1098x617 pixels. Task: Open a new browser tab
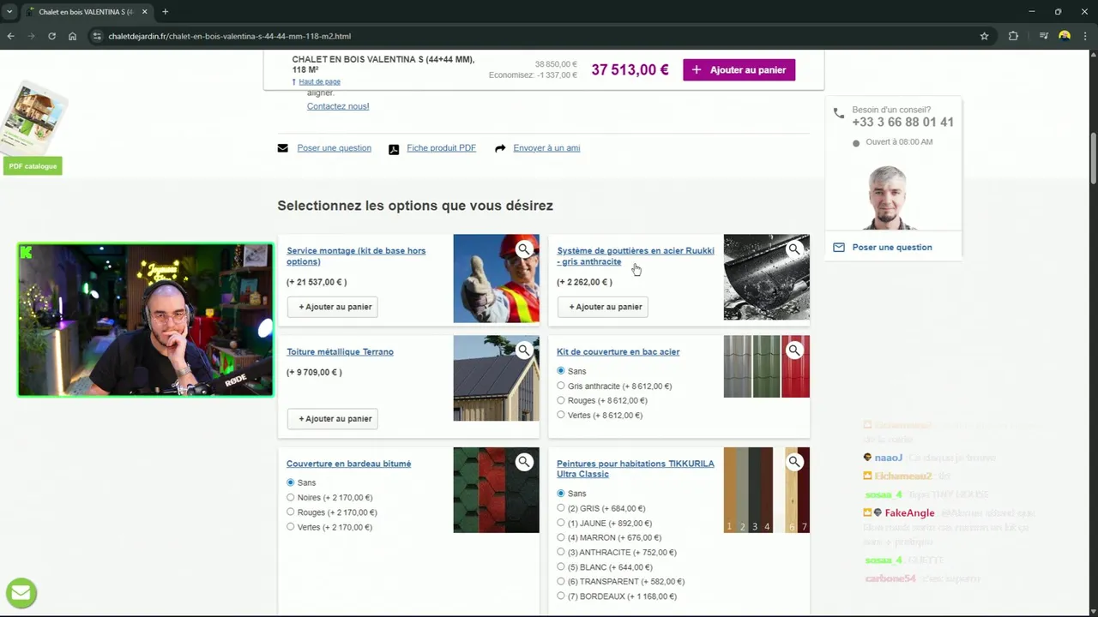(x=165, y=12)
